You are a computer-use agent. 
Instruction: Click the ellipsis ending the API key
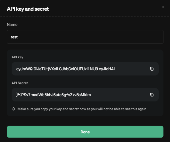(116, 69)
